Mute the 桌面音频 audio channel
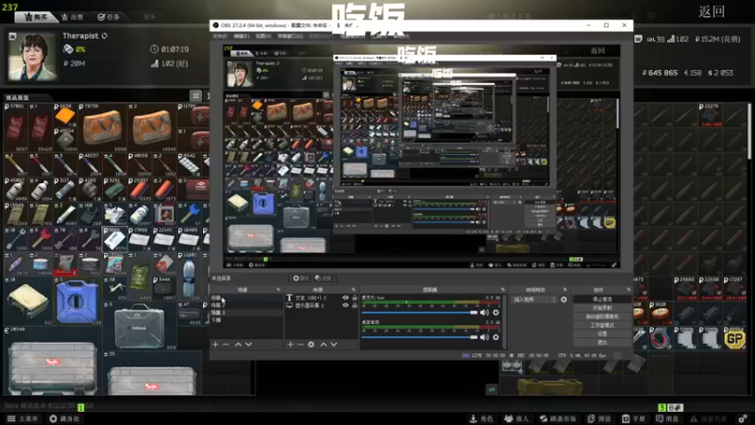 484,337
